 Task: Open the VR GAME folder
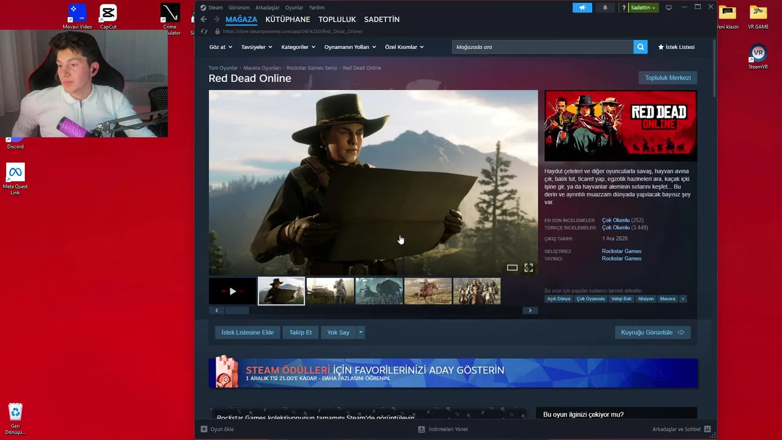coord(758,17)
